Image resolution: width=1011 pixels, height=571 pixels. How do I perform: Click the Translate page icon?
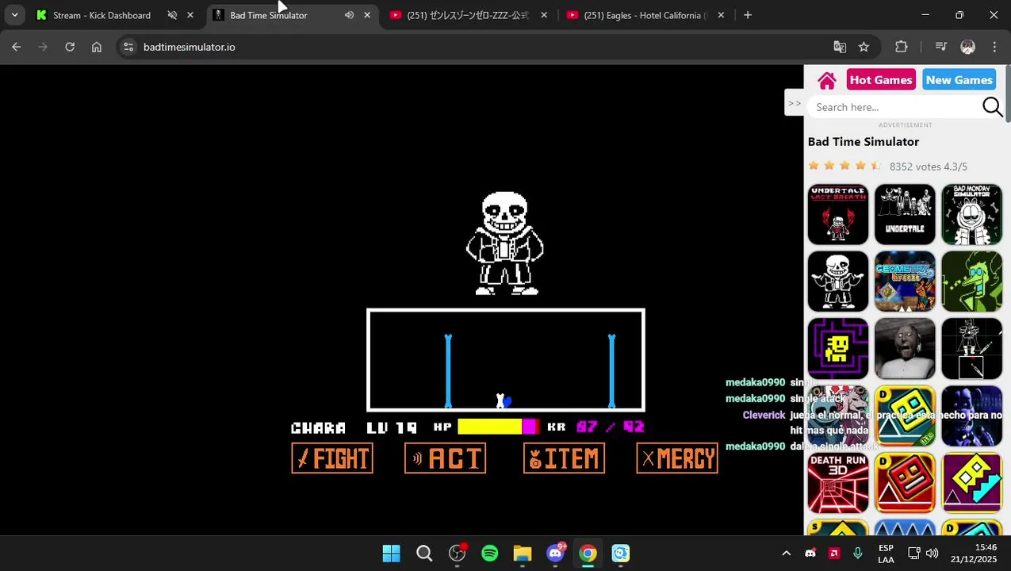click(840, 47)
